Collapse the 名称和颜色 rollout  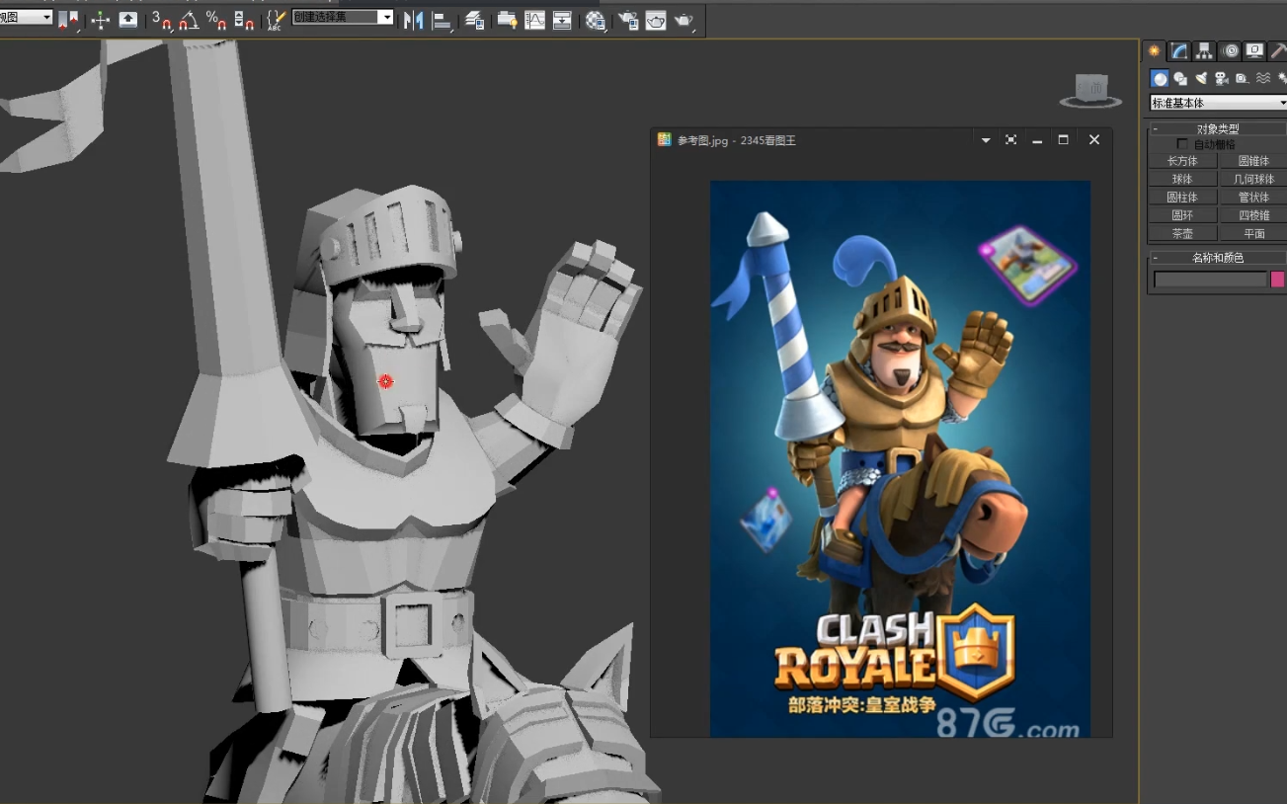[x=1218, y=258]
